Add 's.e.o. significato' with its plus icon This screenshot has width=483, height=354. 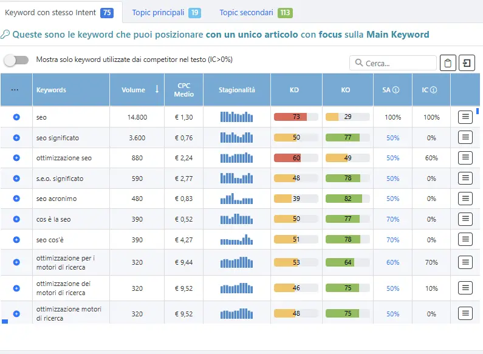(x=16, y=179)
